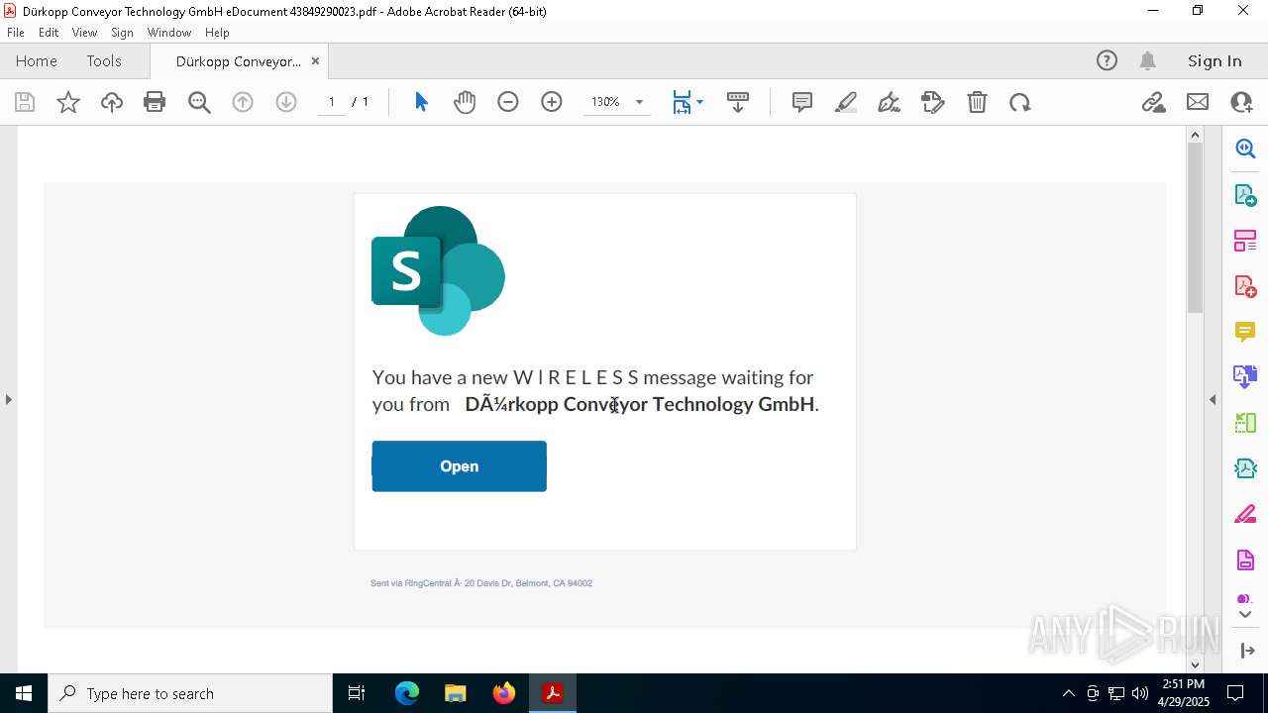Send file by email envelope icon

[1198, 102]
